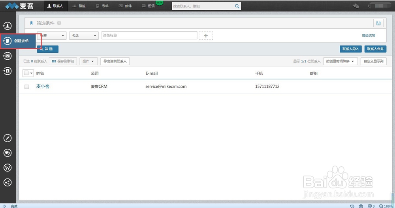Click the first-aid kit status bar icon

click(361, 206)
